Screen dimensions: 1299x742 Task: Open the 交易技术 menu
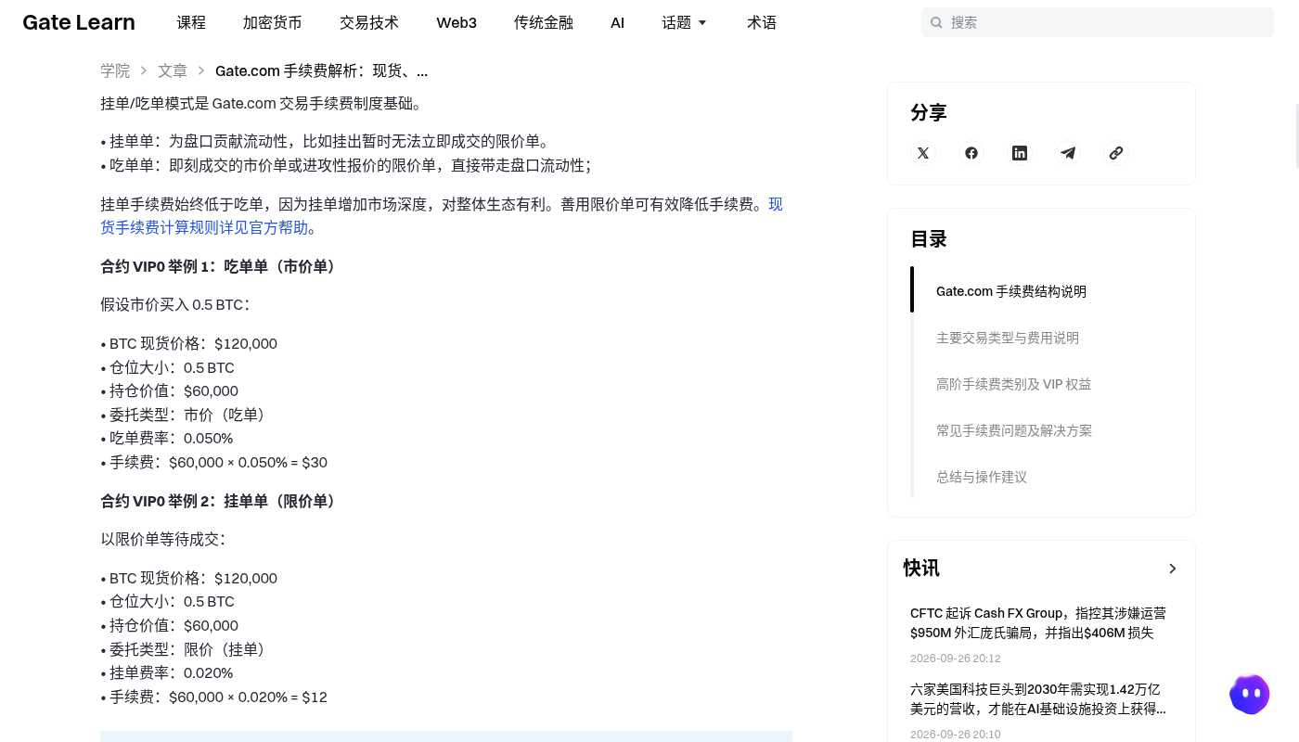[x=369, y=22]
